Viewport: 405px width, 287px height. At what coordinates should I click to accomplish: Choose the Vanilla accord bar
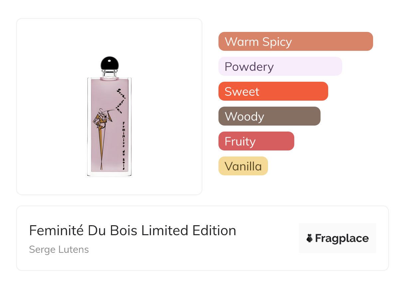click(x=243, y=166)
